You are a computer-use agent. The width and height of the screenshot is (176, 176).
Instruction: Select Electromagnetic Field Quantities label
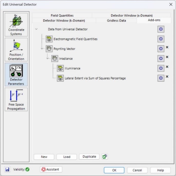point(75,39)
